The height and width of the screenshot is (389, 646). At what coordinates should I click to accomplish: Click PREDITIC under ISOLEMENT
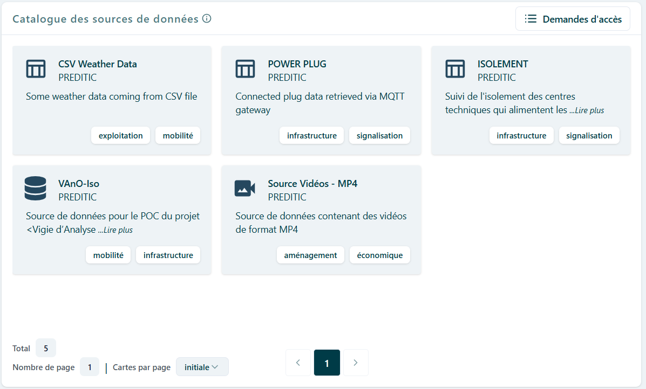click(497, 77)
